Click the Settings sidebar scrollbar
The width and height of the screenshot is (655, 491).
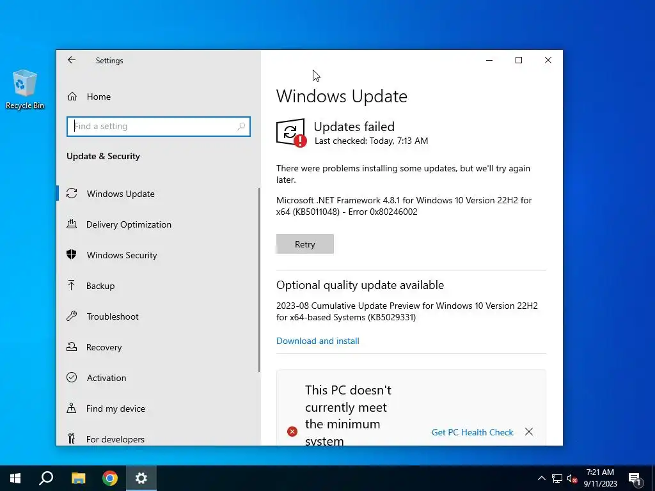click(259, 280)
